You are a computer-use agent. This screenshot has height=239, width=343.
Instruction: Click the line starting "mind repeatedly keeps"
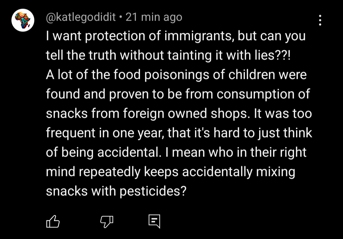pos(171,172)
